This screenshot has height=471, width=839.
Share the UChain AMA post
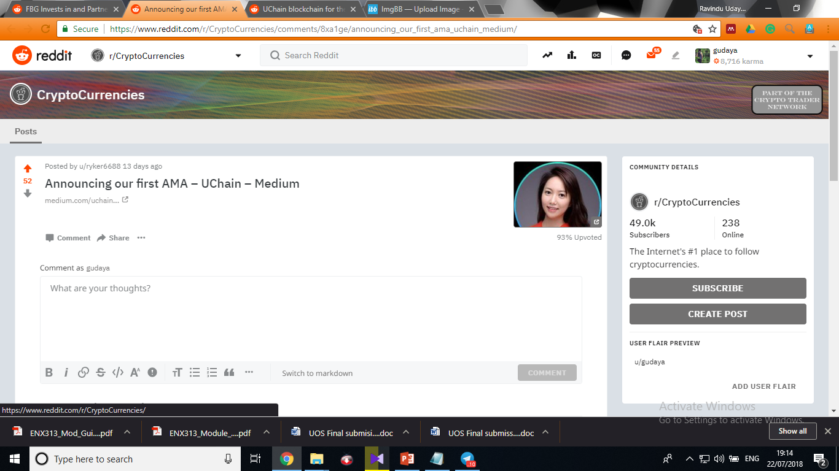(x=113, y=238)
